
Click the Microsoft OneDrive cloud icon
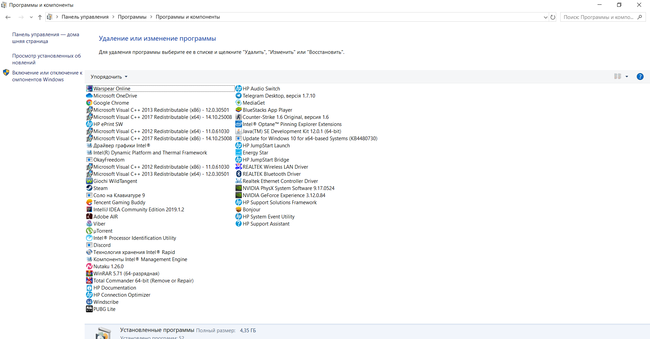point(89,96)
